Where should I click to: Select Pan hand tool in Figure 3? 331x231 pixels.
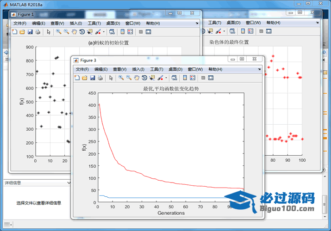tap(137, 78)
